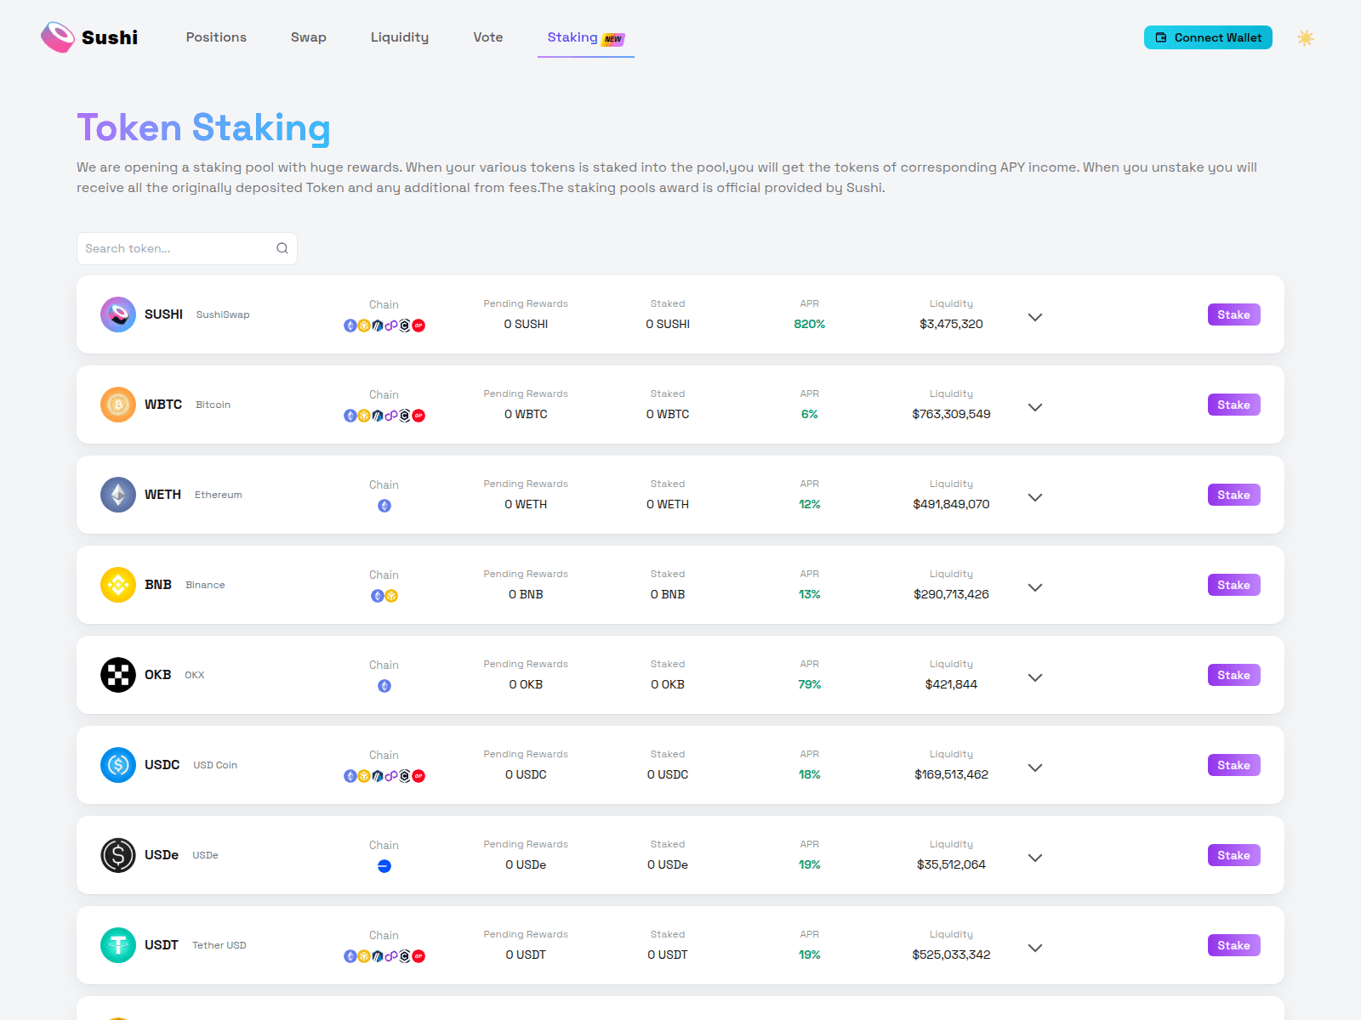The height and width of the screenshot is (1020, 1361).
Task: Click the SUSHI token icon
Action: coord(117,314)
